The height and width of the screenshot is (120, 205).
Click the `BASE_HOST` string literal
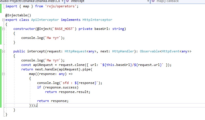pos(64,29)
